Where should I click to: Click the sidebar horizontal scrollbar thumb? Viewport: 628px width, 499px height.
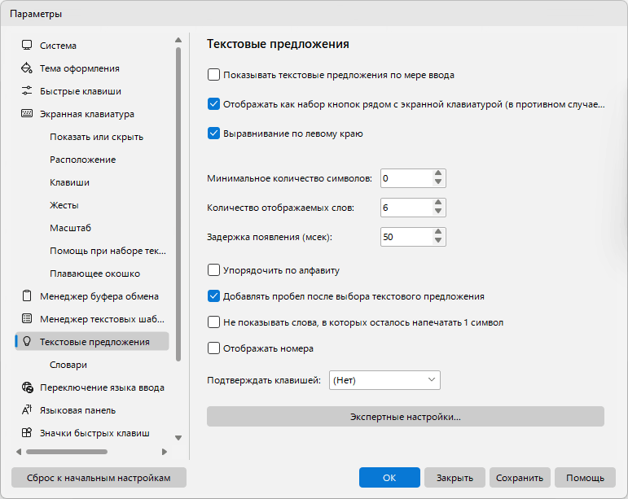pyautogui.click(x=67, y=452)
